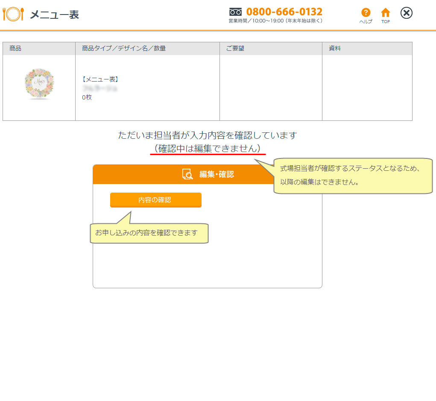Image resolution: width=436 pixels, height=401 pixels.
Task: Click the メニュー表 page title
Action: click(54, 15)
